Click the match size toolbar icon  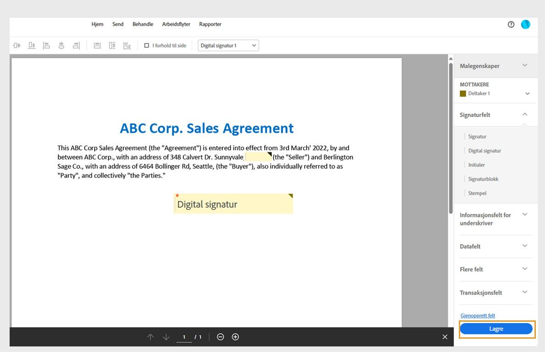[x=127, y=45]
